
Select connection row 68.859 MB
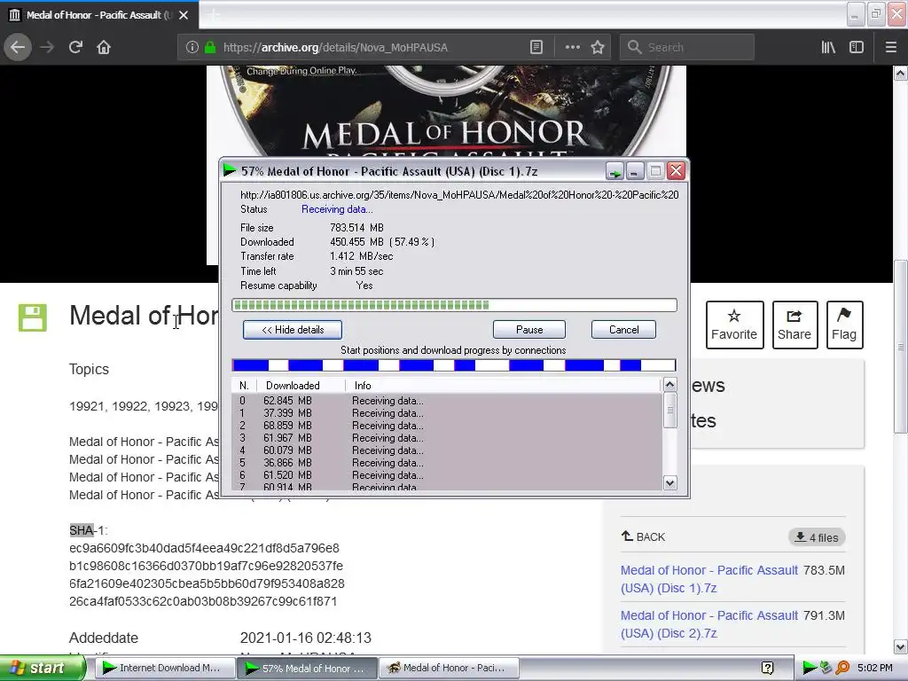(x=447, y=426)
